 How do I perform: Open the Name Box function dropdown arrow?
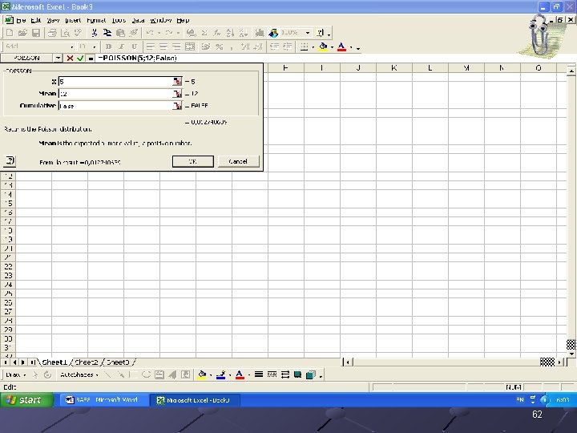coord(58,58)
